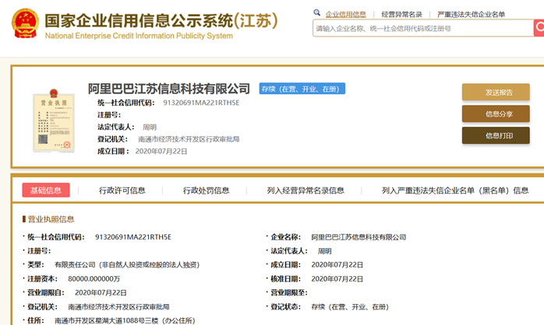Click the magnifier icon beside 企业信用信息
Screen dimensions: 544x325
tap(316, 12)
